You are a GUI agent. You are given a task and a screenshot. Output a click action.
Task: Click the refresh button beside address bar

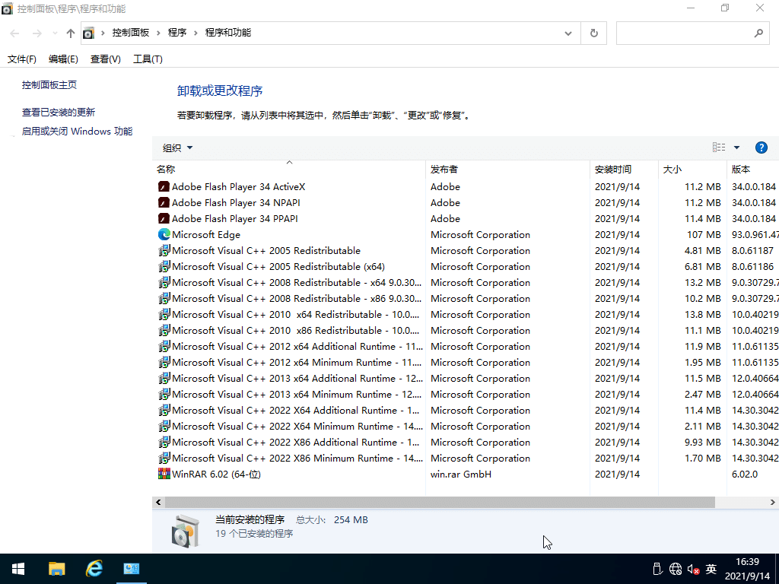click(594, 33)
